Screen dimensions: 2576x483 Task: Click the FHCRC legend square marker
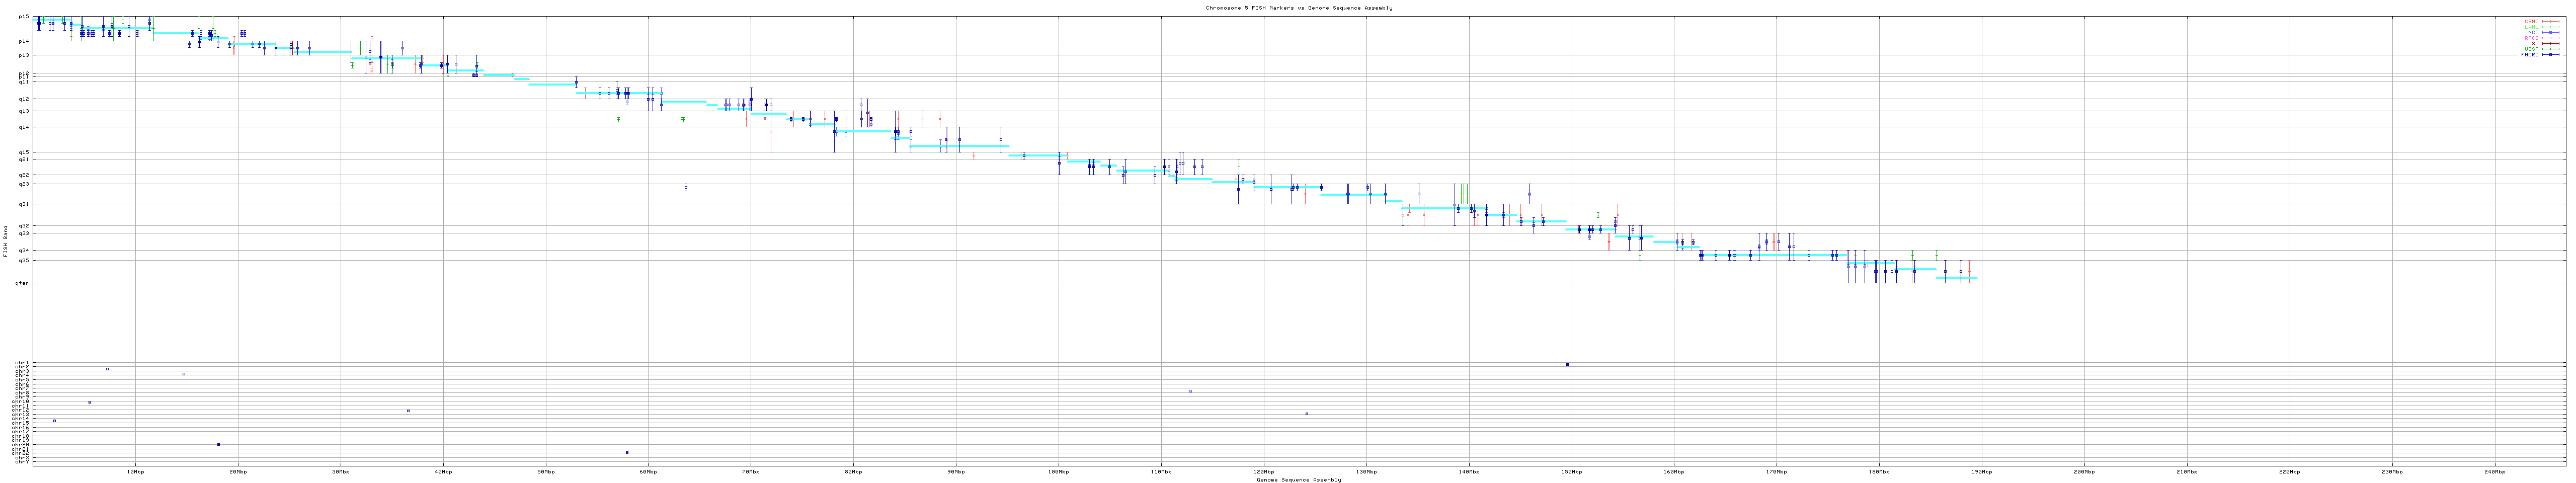click(x=2552, y=55)
